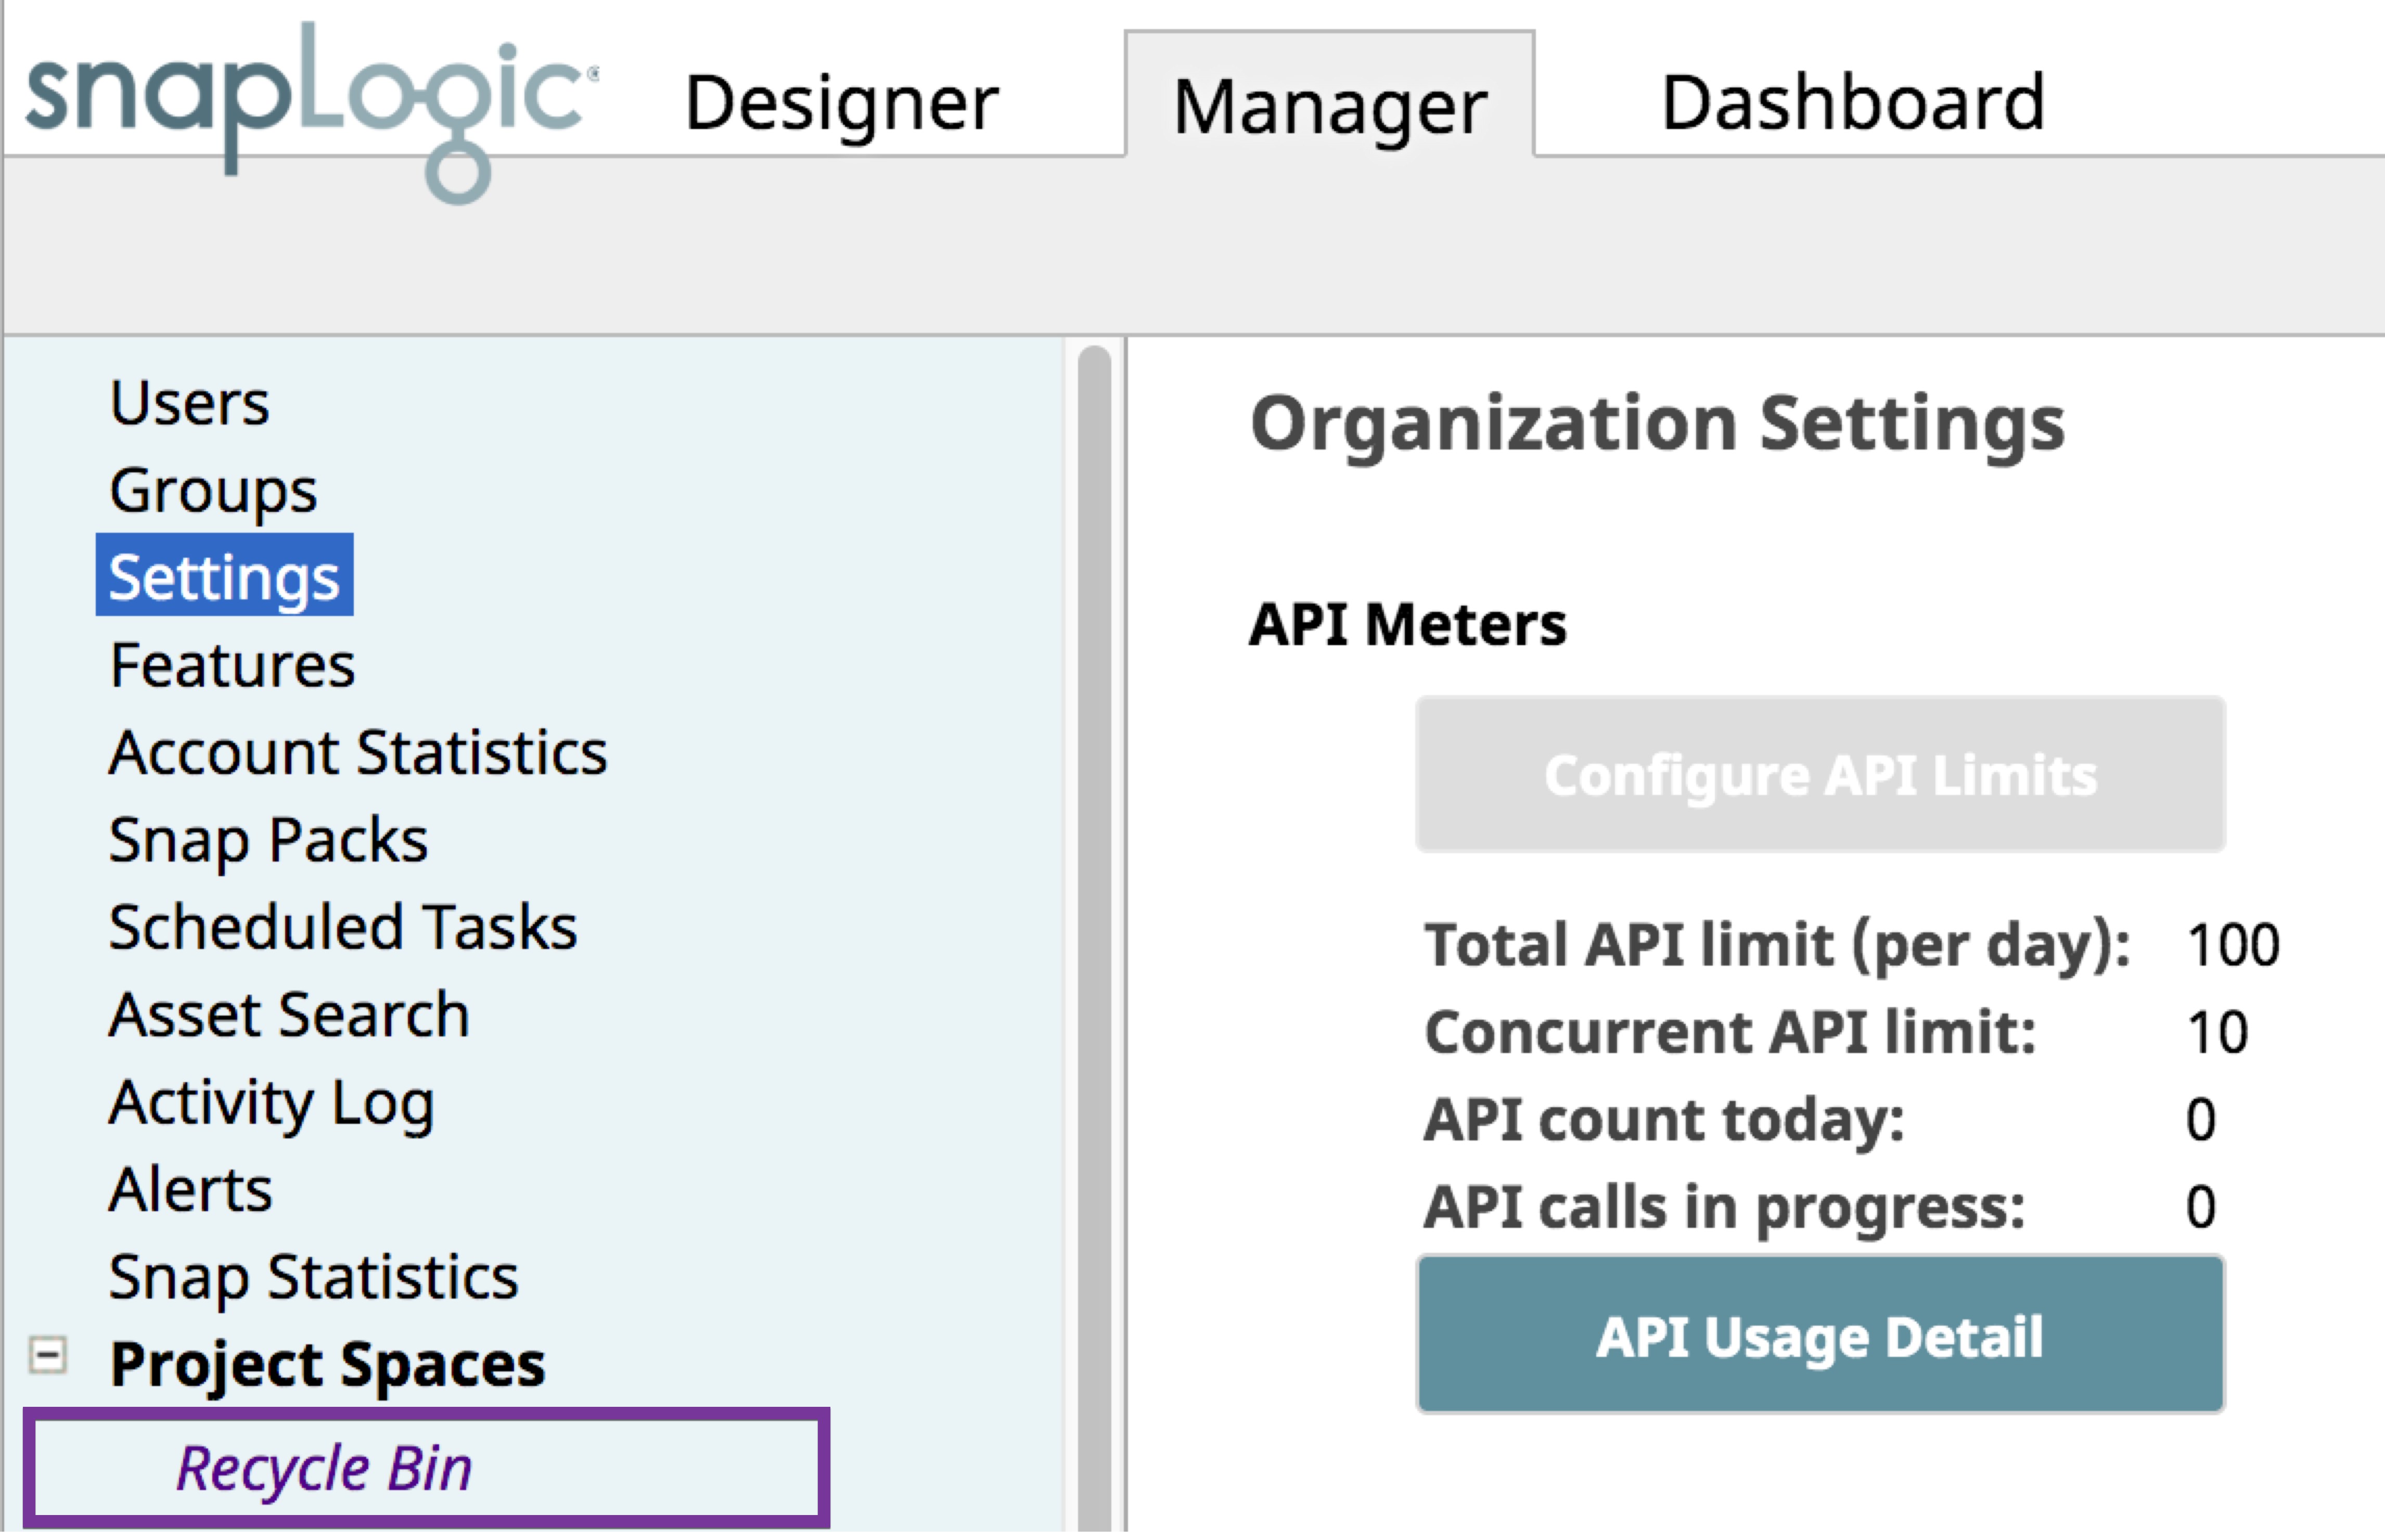
Task: Open the Alerts section
Action: [190, 1190]
